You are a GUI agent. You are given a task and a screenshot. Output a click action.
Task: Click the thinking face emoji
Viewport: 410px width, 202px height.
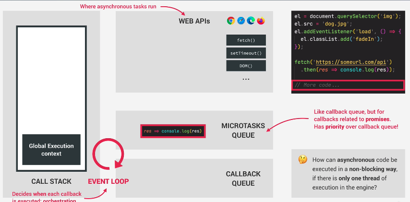[x=302, y=159]
